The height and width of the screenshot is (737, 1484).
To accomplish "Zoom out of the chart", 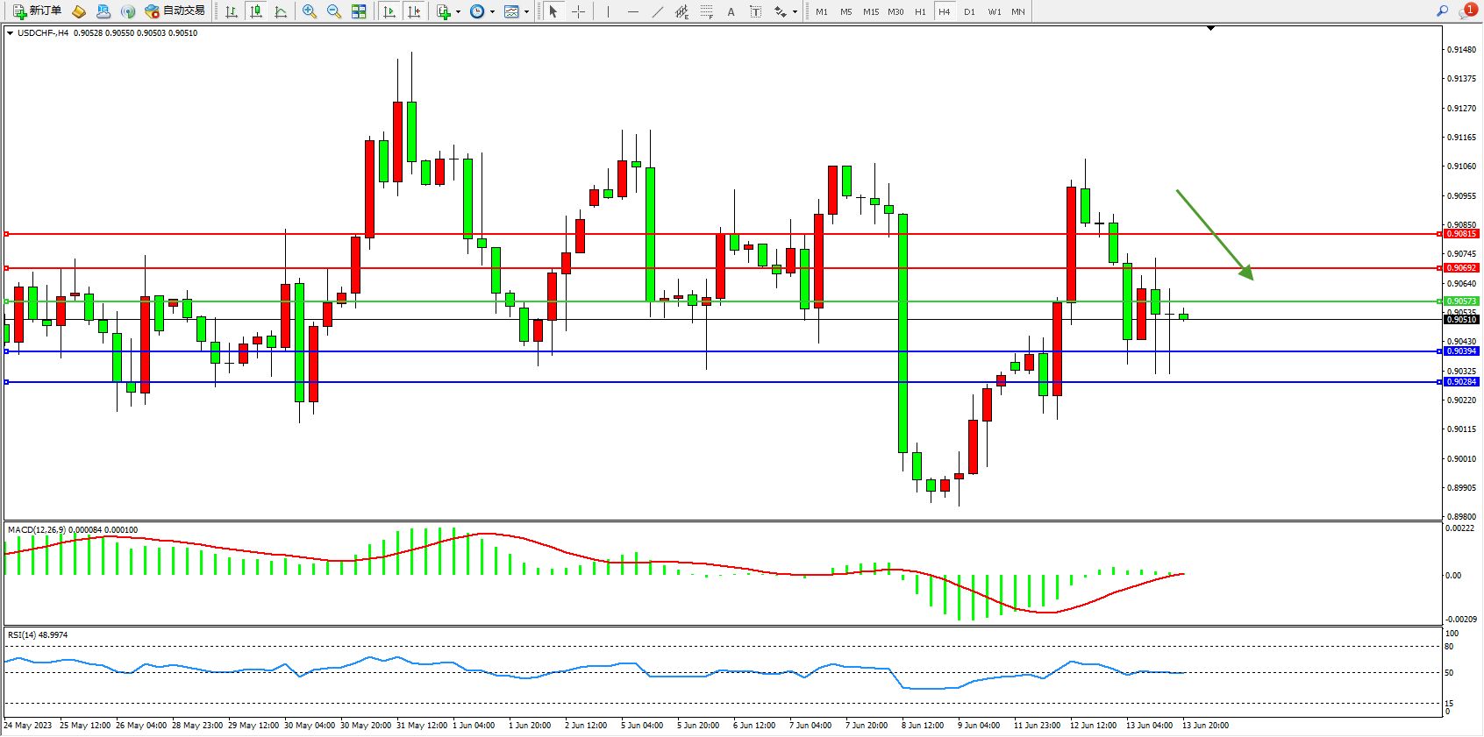I will (334, 11).
